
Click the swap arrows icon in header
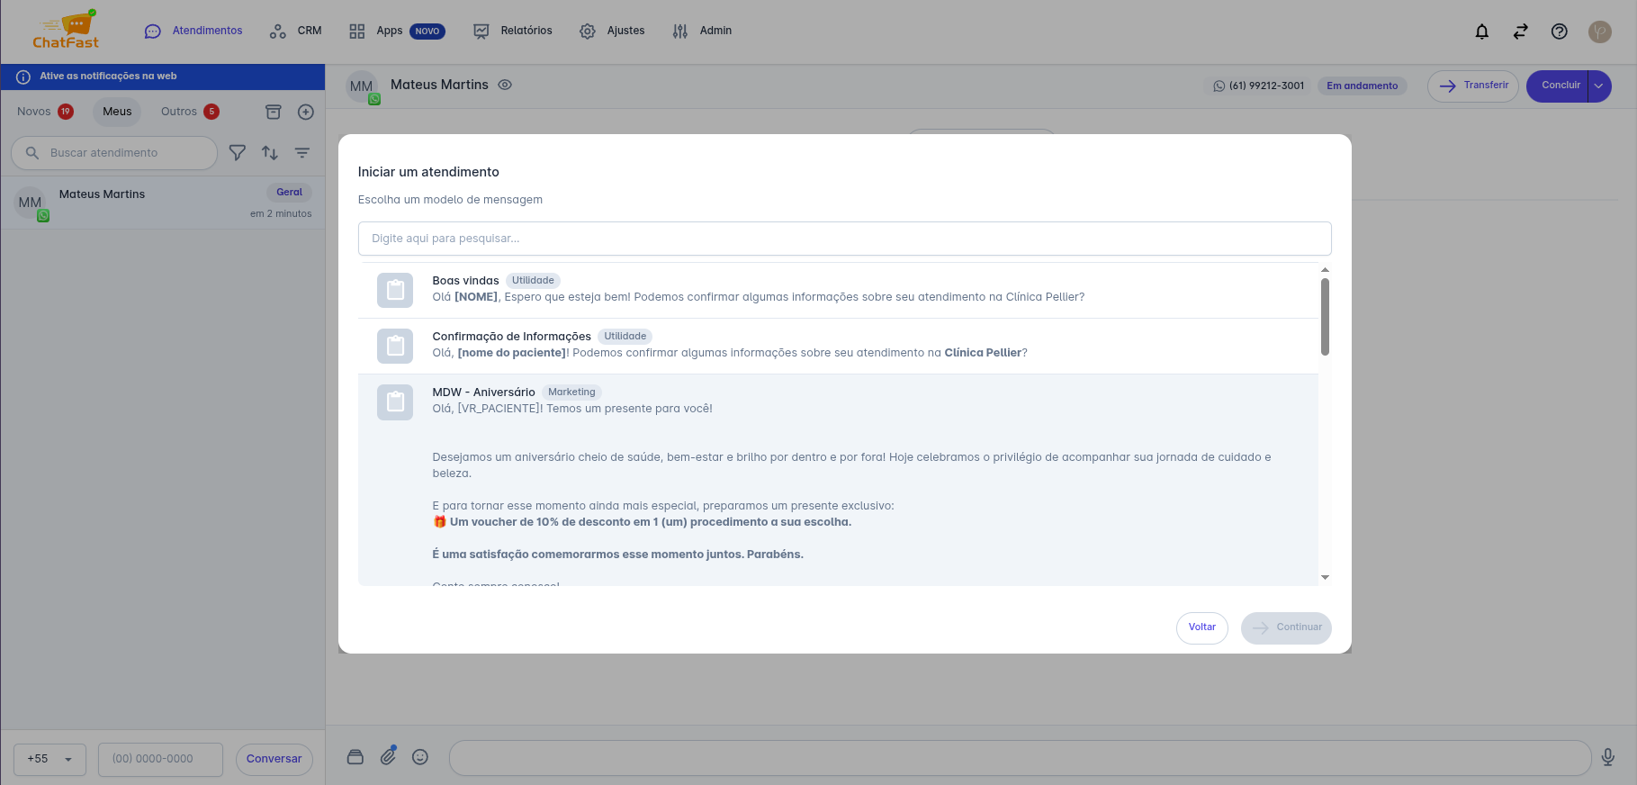click(1520, 32)
